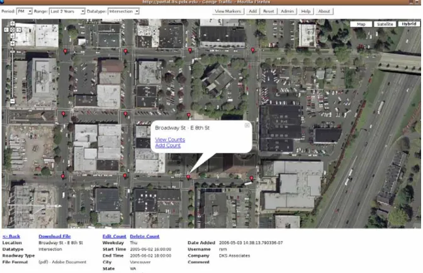Click the Date Added timestamp value
The image size is (423, 273).
point(251,243)
